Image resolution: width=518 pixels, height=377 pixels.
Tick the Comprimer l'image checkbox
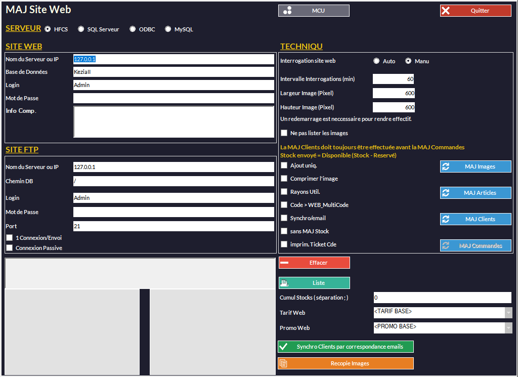[x=284, y=179]
